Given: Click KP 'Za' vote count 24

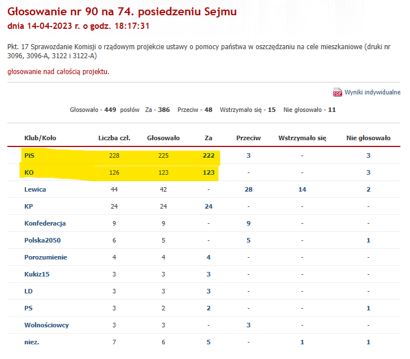Looking at the screenshot, I should (x=208, y=206).
